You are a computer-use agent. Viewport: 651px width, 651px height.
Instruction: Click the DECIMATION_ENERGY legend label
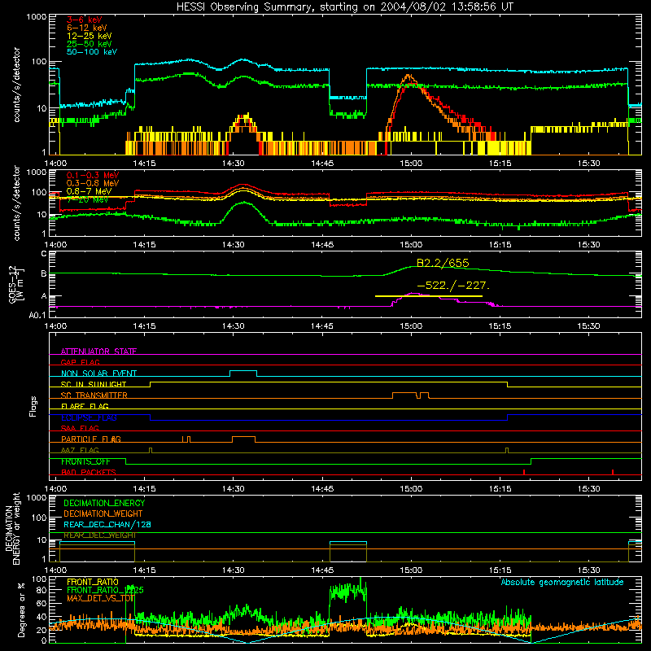pyautogui.click(x=104, y=503)
